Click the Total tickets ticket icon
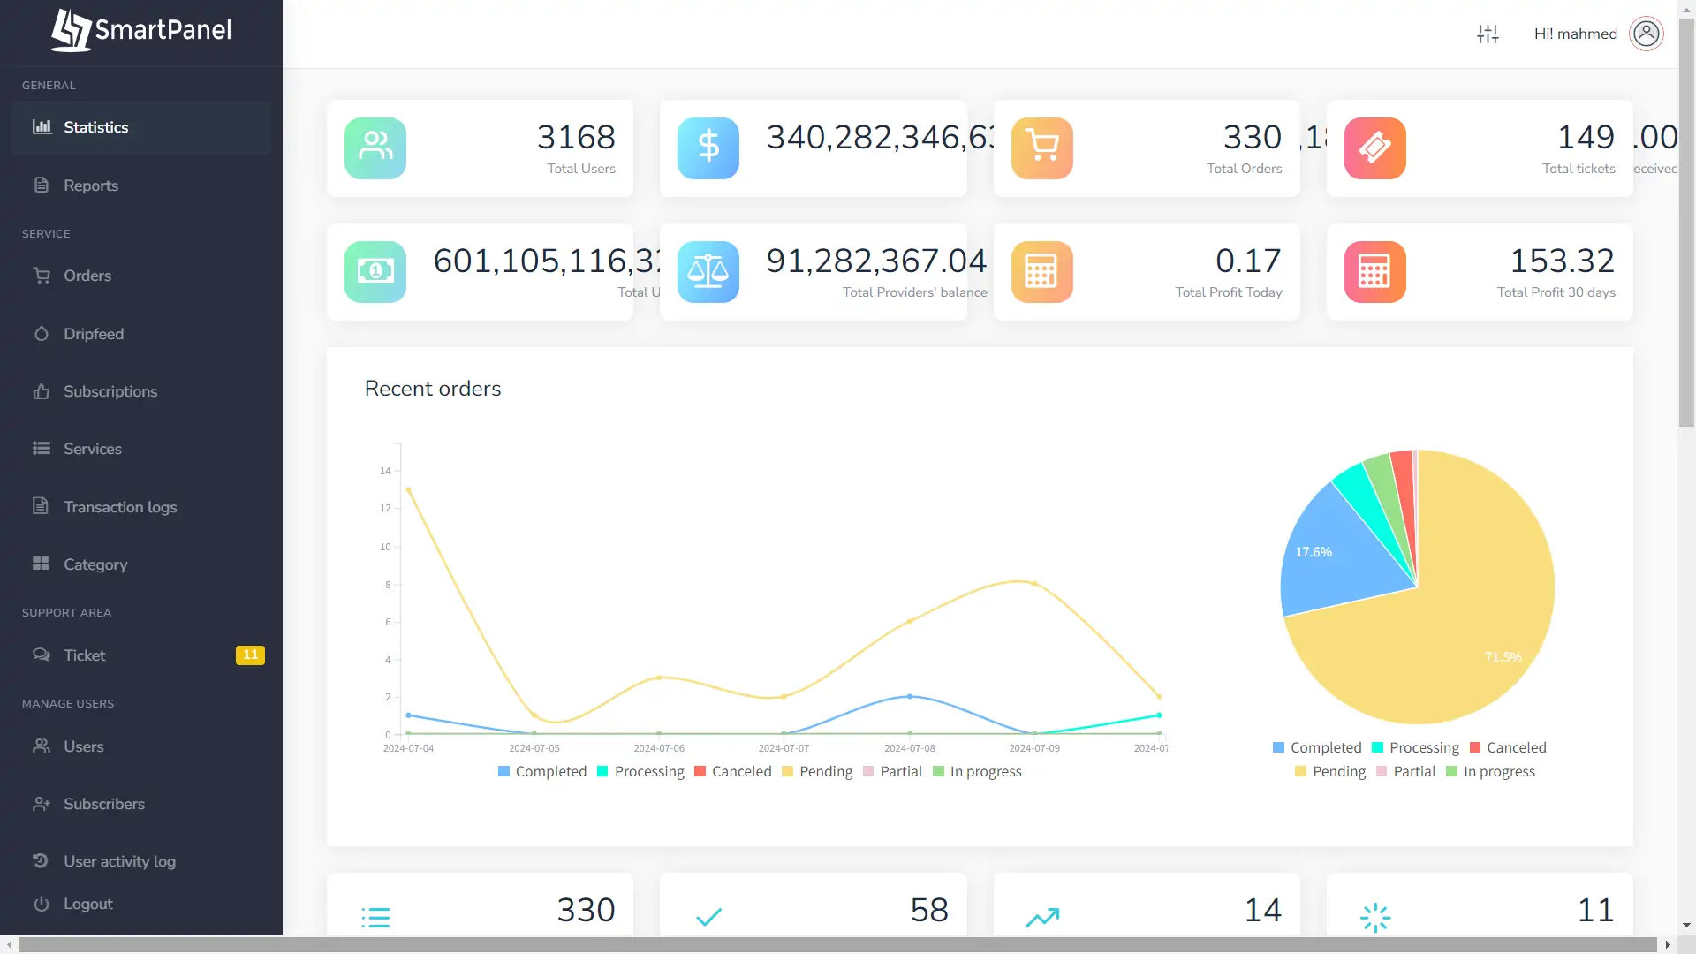 pos(1374,148)
